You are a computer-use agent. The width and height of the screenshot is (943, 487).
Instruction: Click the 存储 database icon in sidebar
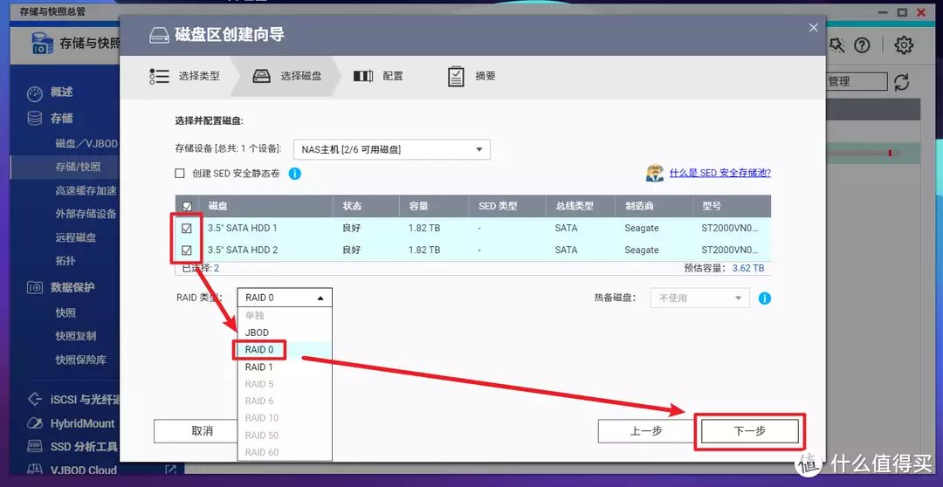click(35, 119)
